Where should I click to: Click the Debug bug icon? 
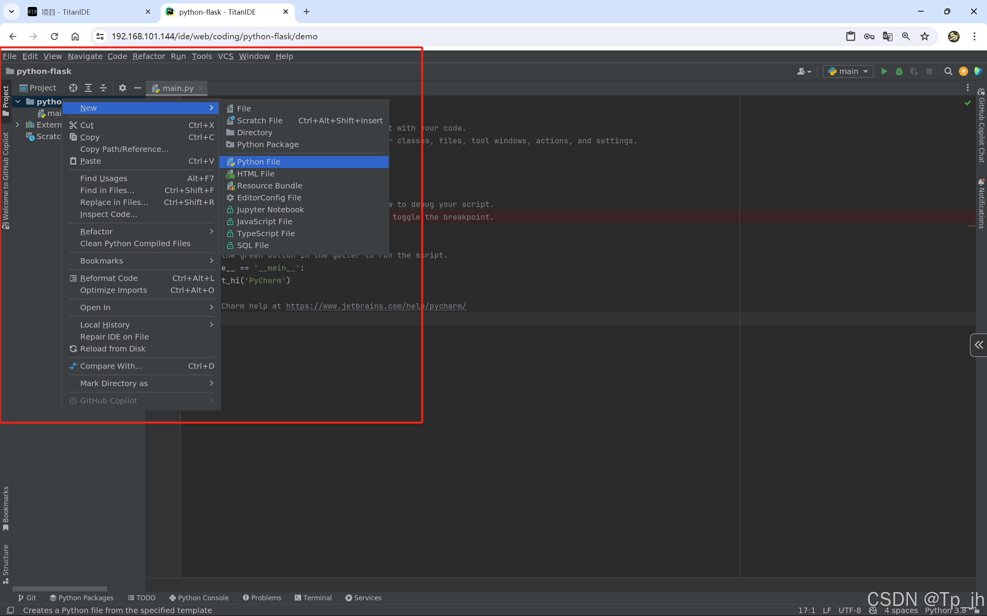(x=899, y=71)
